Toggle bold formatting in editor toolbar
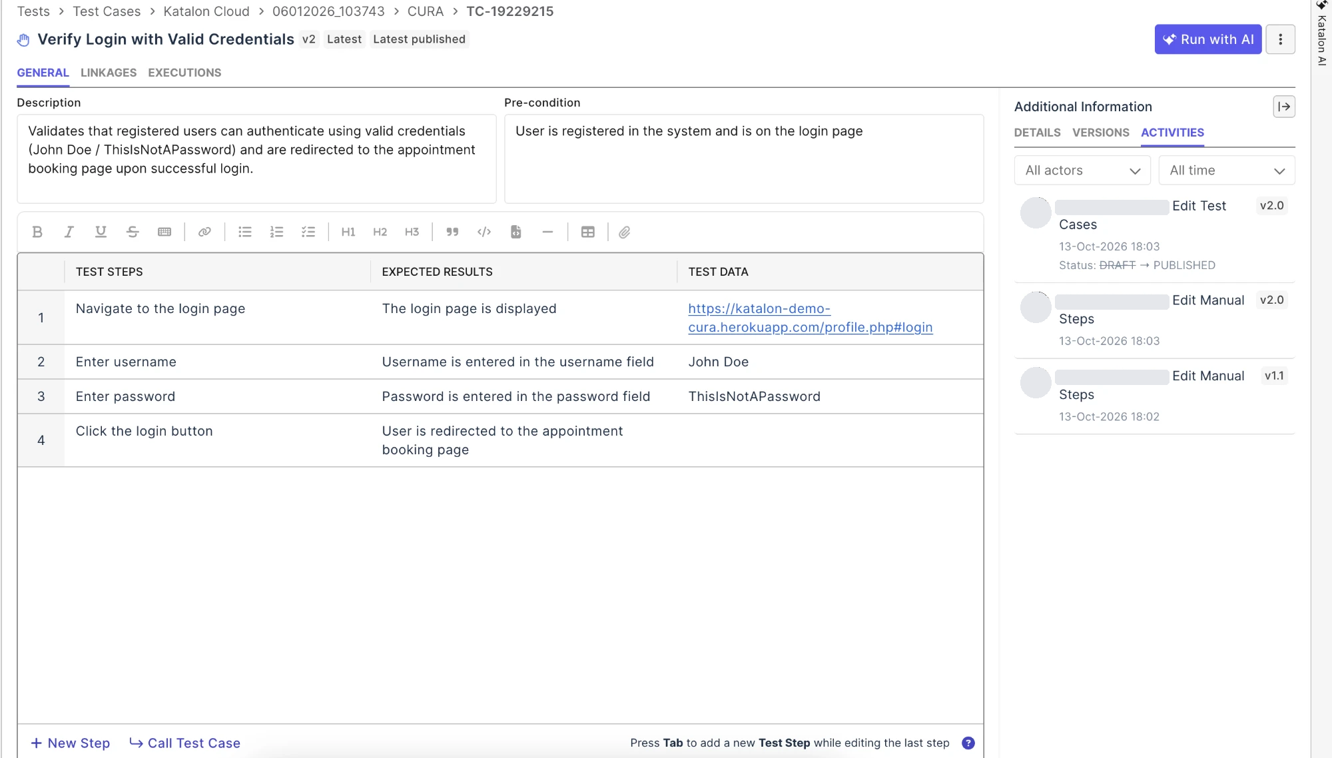This screenshot has height=758, width=1332. (x=37, y=232)
